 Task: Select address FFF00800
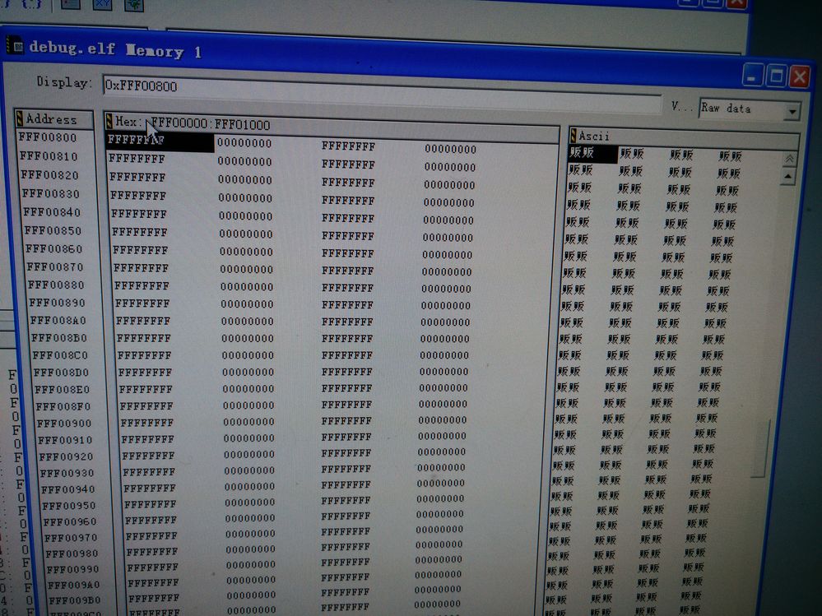(47, 138)
